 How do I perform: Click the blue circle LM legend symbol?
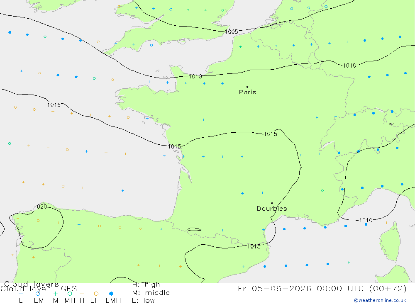pos(38,294)
